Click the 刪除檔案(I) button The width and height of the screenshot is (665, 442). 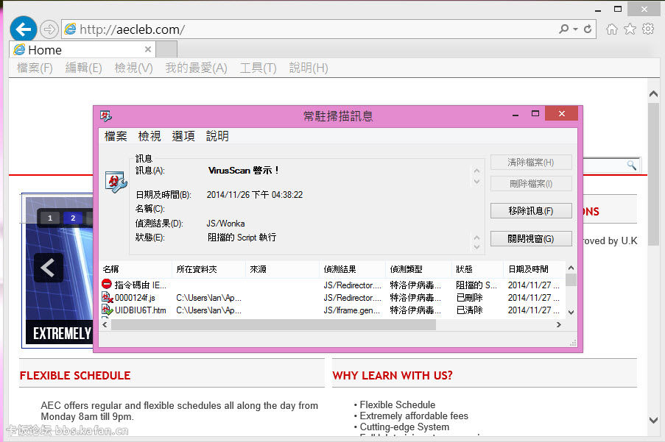click(531, 183)
